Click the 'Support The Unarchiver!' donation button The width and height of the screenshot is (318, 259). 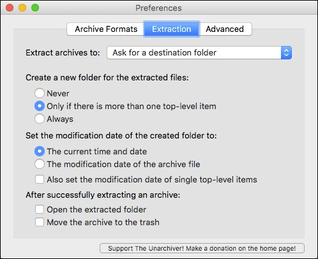[202, 248]
